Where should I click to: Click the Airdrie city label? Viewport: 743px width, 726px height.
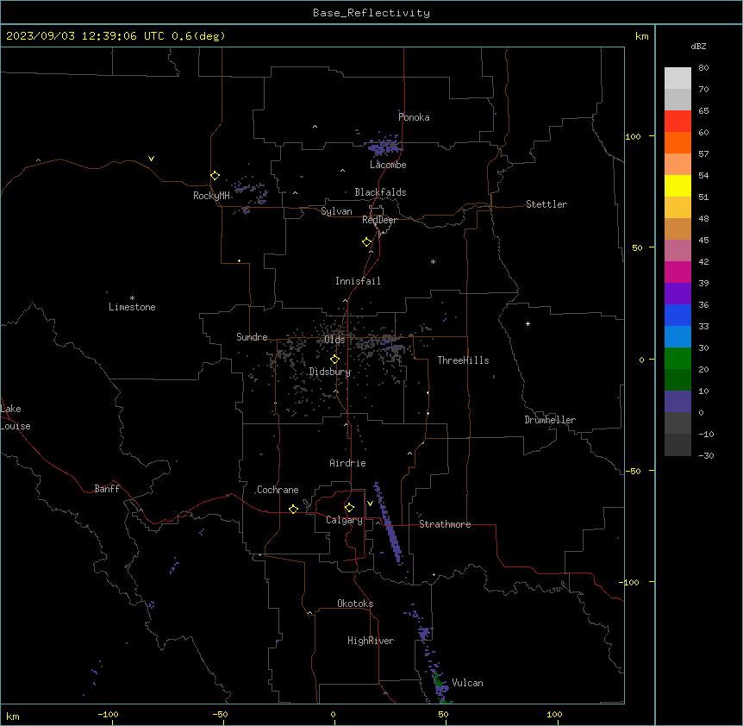point(347,463)
